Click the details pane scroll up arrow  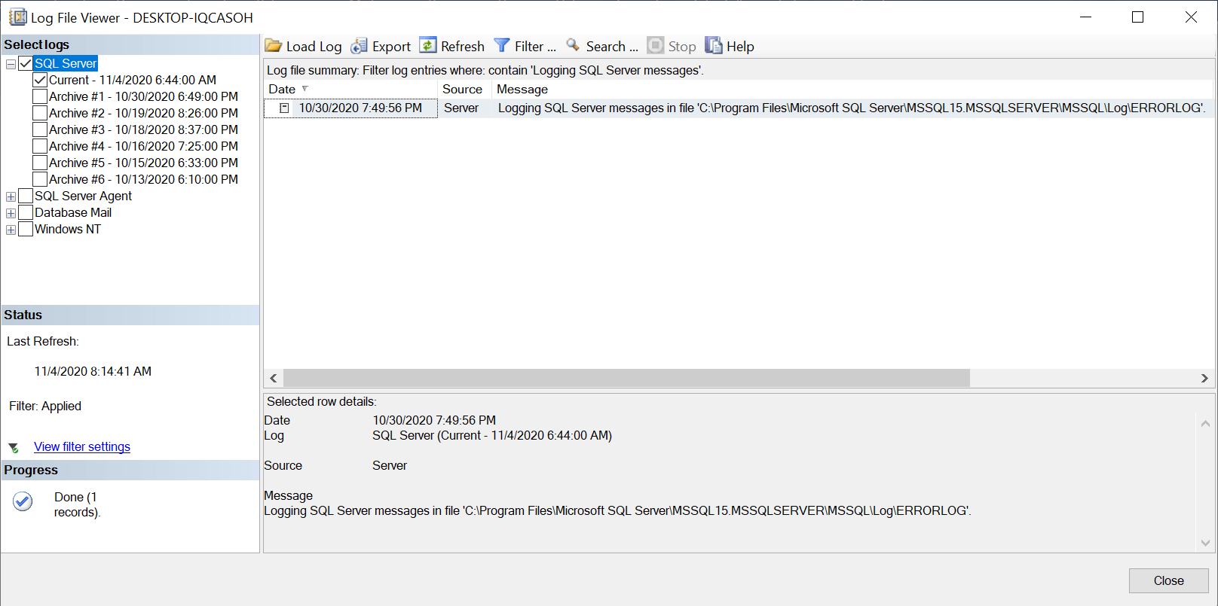[x=1205, y=424]
